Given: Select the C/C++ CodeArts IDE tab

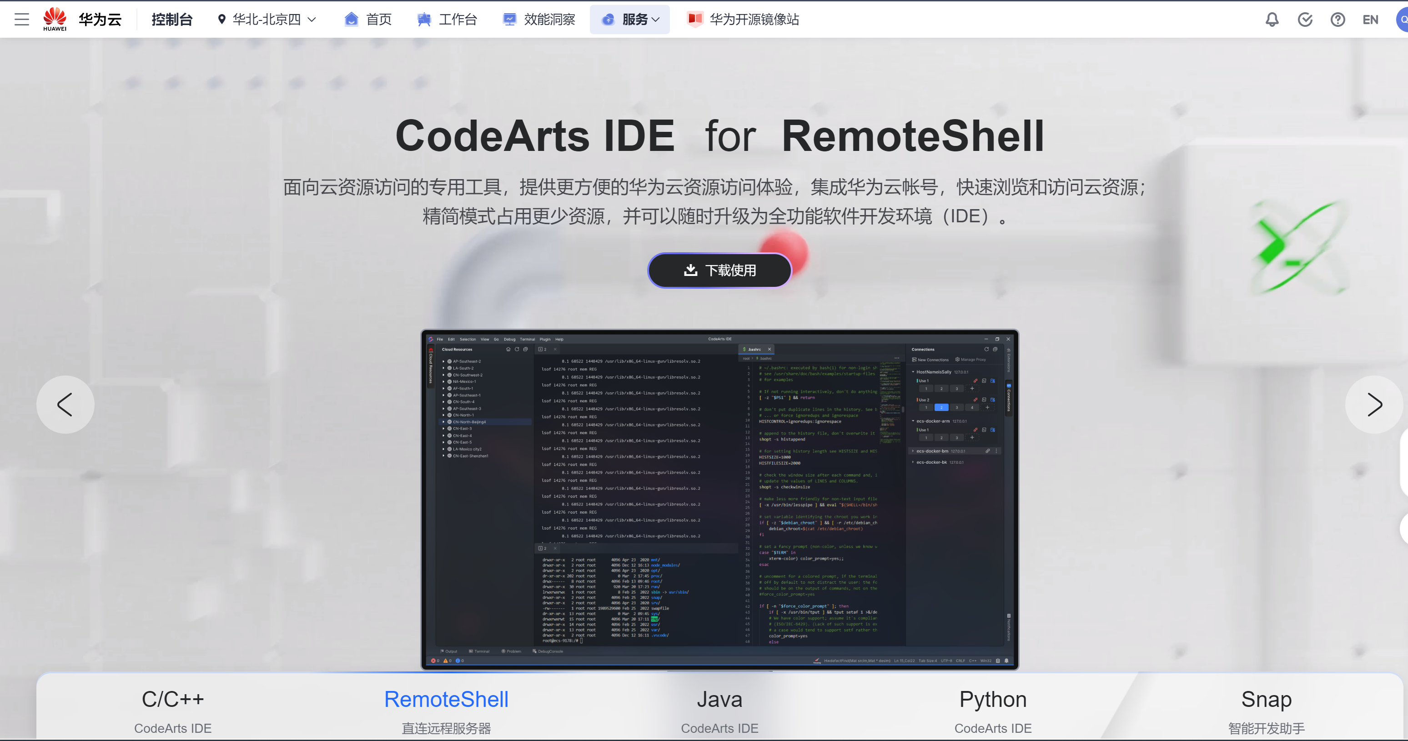Looking at the screenshot, I should coord(173,711).
